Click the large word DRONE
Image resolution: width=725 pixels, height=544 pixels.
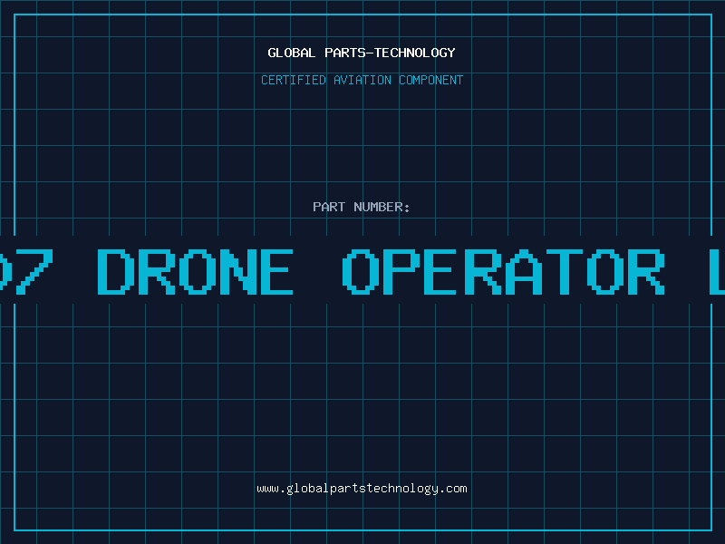point(195,271)
